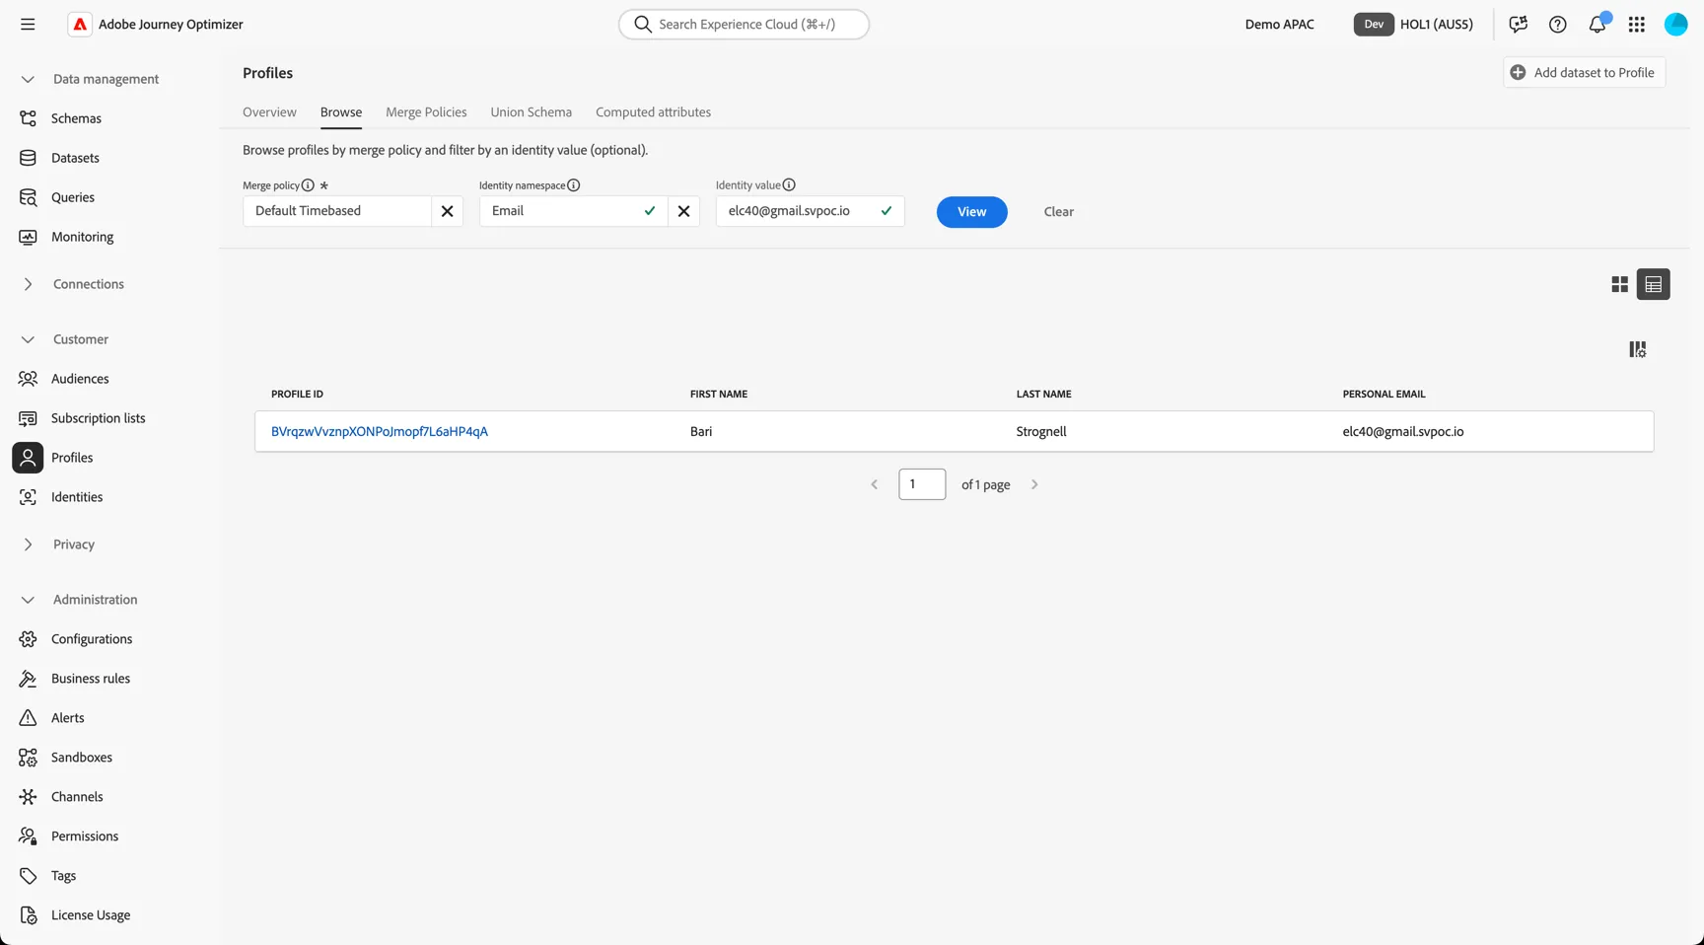
Task: Open the Queries sidebar icon
Action: pyautogui.click(x=28, y=197)
